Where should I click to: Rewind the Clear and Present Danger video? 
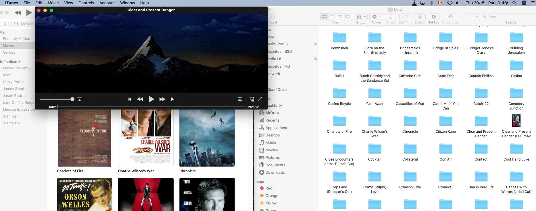(x=140, y=99)
